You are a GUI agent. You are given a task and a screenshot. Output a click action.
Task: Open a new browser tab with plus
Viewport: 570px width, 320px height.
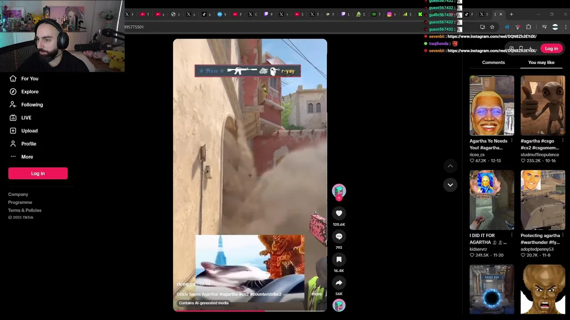point(511,14)
